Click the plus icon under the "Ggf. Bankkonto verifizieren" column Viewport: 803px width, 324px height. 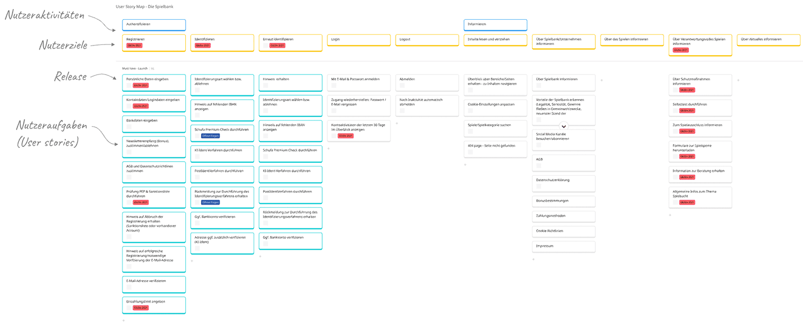tap(261, 256)
